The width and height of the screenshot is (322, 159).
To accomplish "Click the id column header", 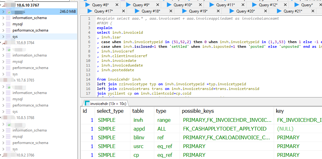I will click(x=85, y=111).
